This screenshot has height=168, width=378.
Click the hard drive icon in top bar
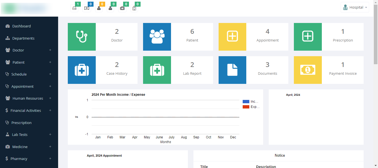click(x=74, y=8)
